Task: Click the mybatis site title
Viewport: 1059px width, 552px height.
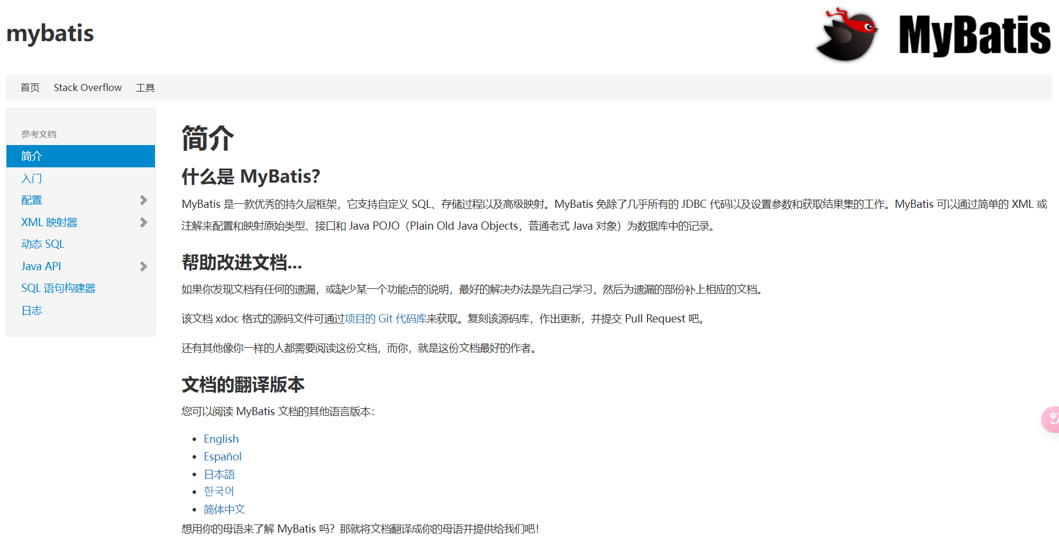Action: click(50, 33)
